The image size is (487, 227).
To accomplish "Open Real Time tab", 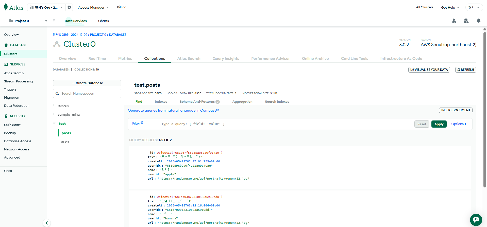I will pos(97,58).
